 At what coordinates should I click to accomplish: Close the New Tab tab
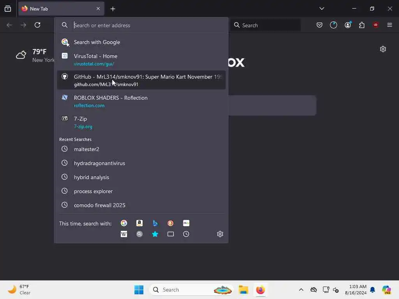98,9
